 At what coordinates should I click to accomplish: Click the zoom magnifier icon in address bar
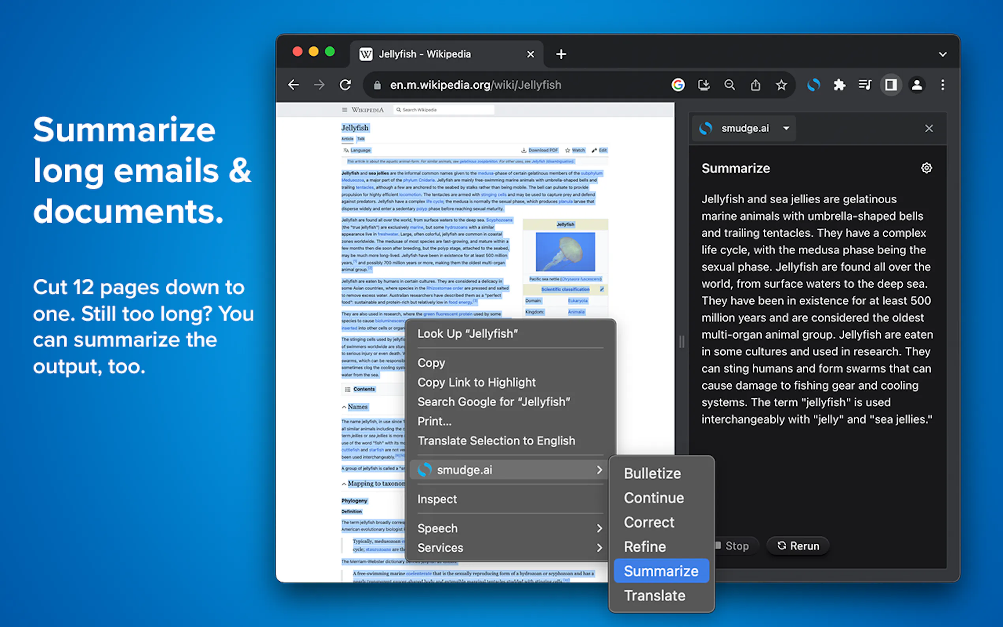[729, 85]
